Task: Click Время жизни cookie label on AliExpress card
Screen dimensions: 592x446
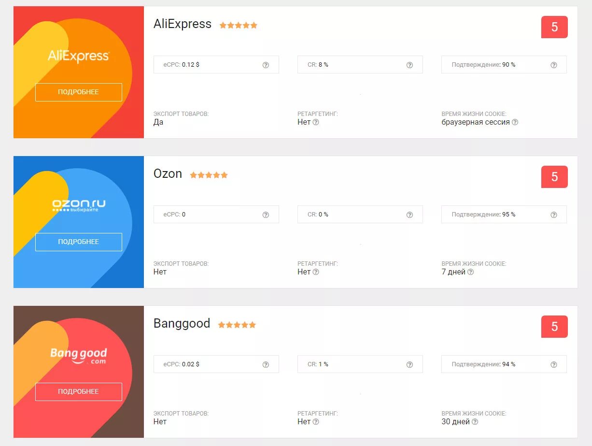Action: [474, 114]
